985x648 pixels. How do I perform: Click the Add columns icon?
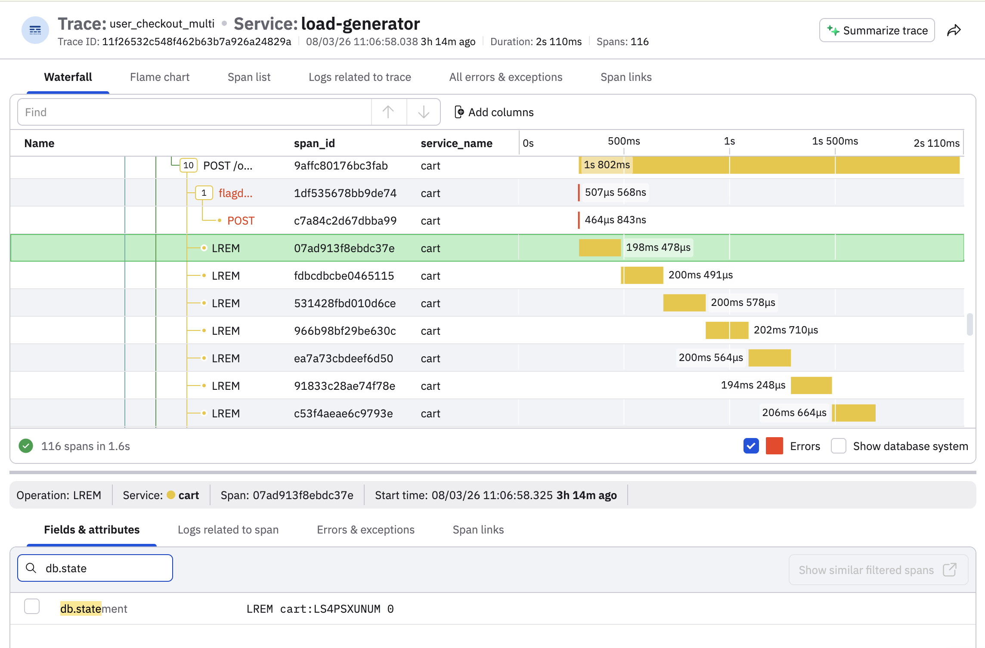point(459,112)
